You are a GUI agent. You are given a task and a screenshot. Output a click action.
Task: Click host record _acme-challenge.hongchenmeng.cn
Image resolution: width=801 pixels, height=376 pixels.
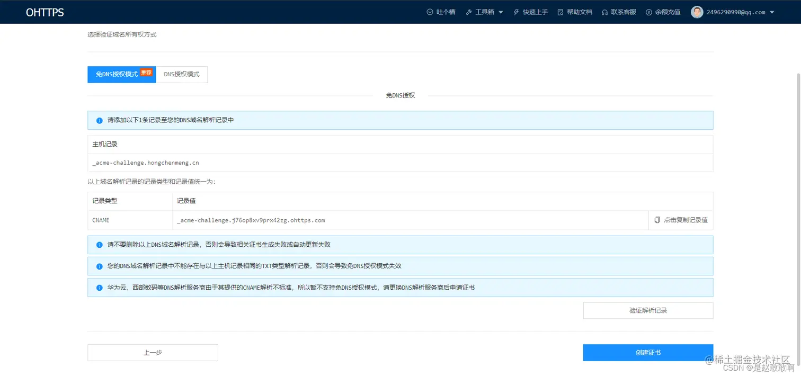(x=146, y=163)
